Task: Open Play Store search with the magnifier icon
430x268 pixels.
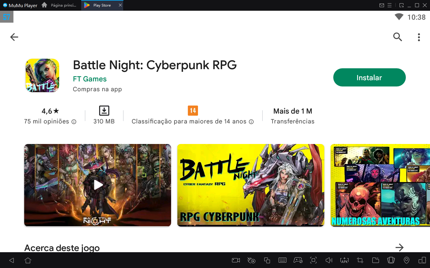Action: [x=397, y=37]
